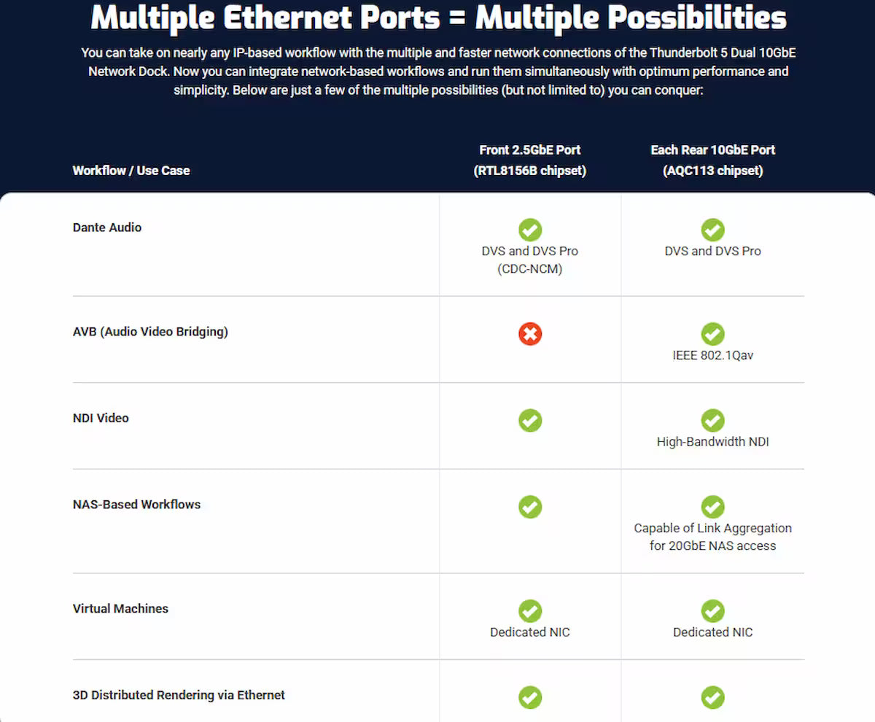This screenshot has width=875, height=722.
Task: Click the Multiple Ethernet Ports heading
Action: [x=438, y=19]
